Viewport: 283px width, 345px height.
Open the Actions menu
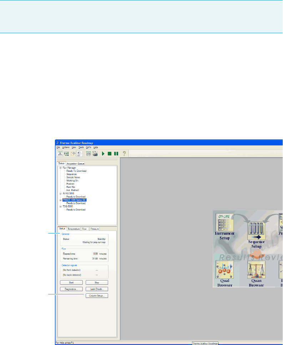[66, 148]
